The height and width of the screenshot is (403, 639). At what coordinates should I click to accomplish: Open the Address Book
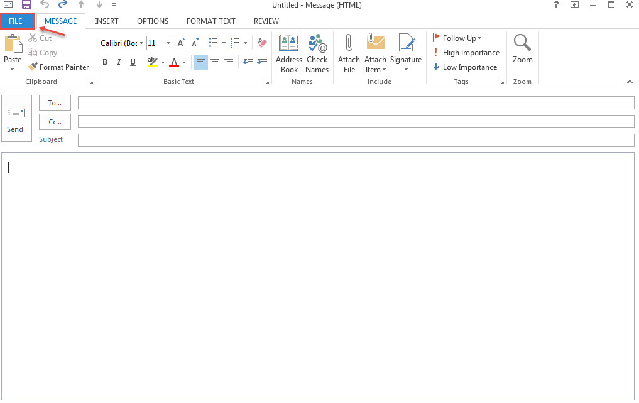click(289, 53)
